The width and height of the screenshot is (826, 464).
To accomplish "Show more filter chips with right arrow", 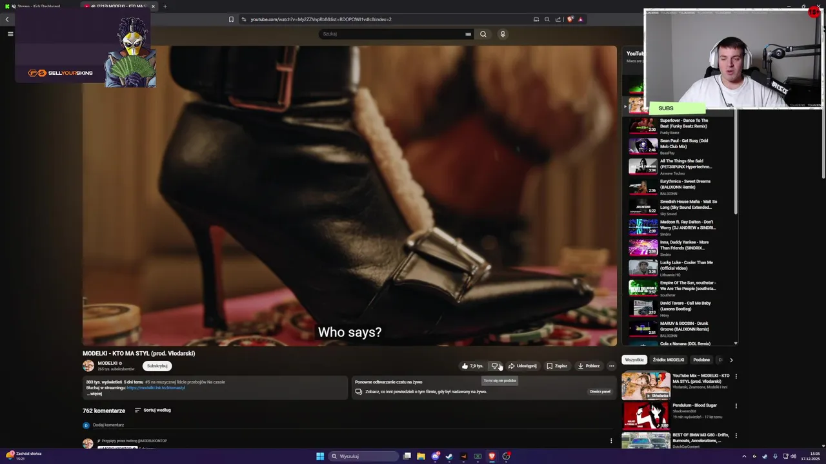I will (x=731, y=360).
